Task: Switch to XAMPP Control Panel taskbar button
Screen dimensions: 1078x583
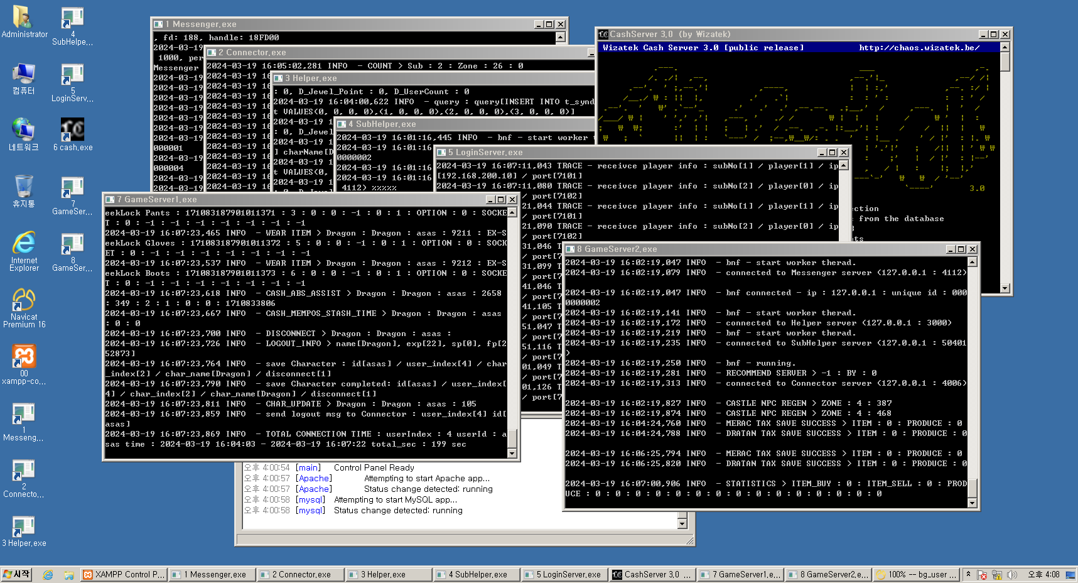Action: pyautogui.click(x=124, y=575)
